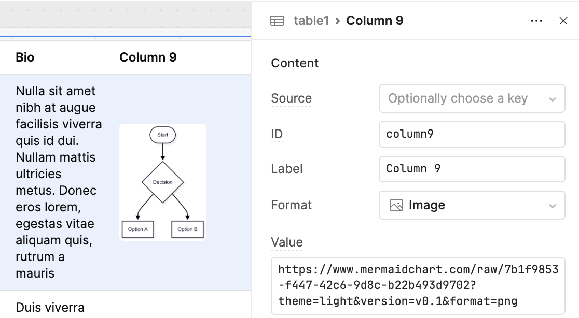Click the ID field containing column9
The height and width of the screenshot is (318, 579).
(472, 134)
